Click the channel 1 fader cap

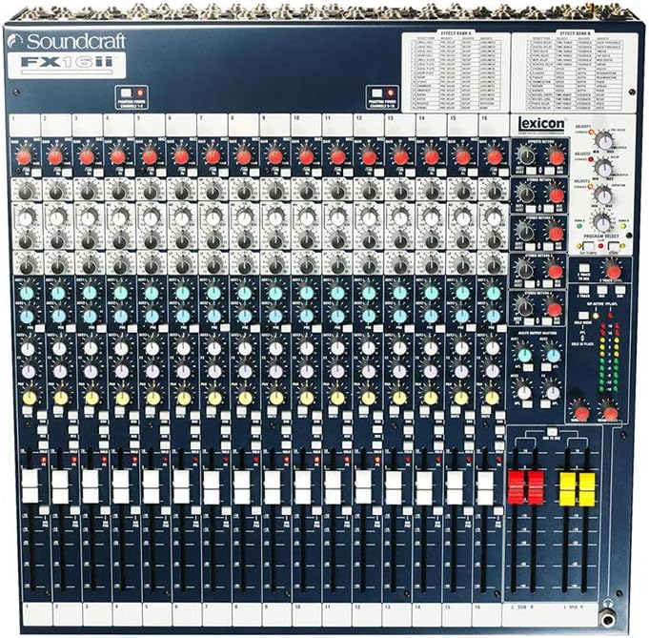(x=30, y=486)
